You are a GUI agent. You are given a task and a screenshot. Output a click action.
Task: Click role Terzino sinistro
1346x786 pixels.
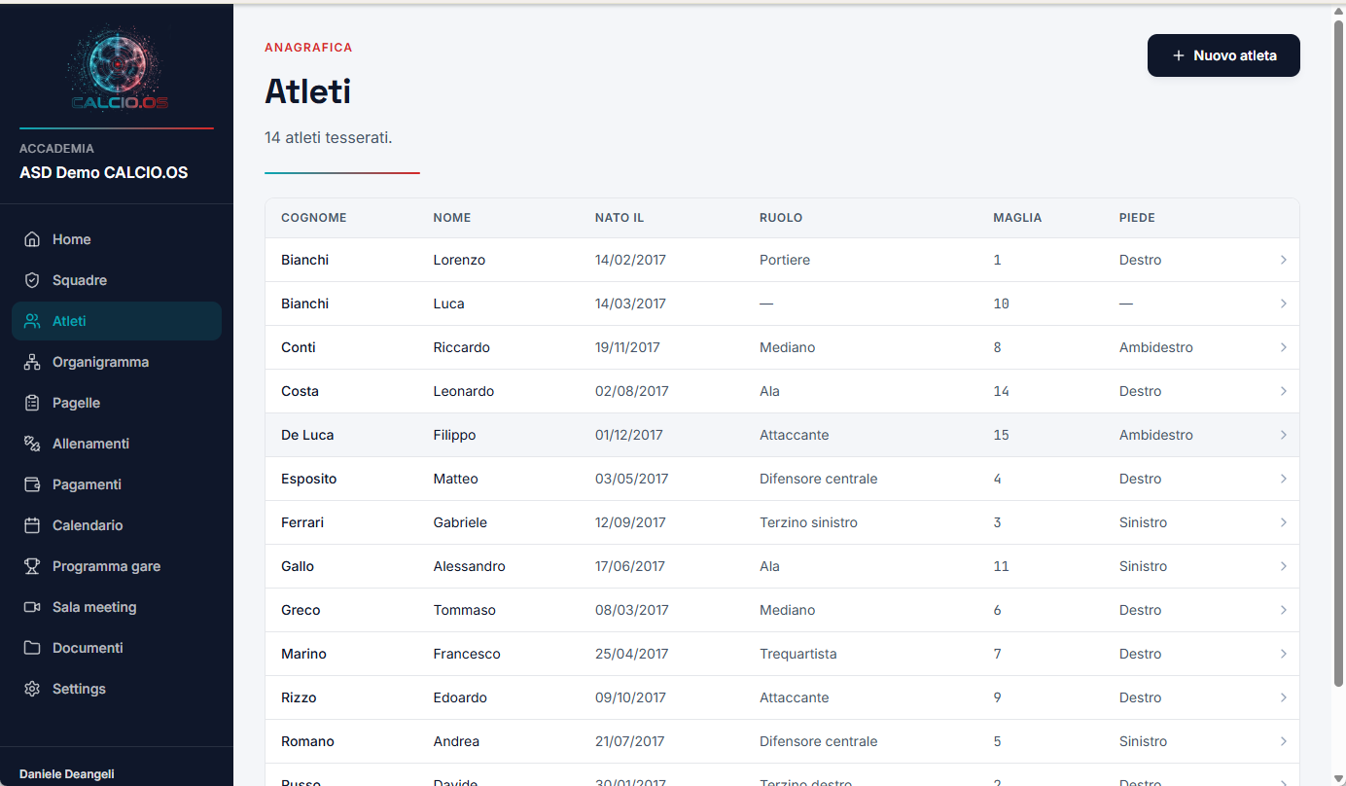click(x=809, y=522)
